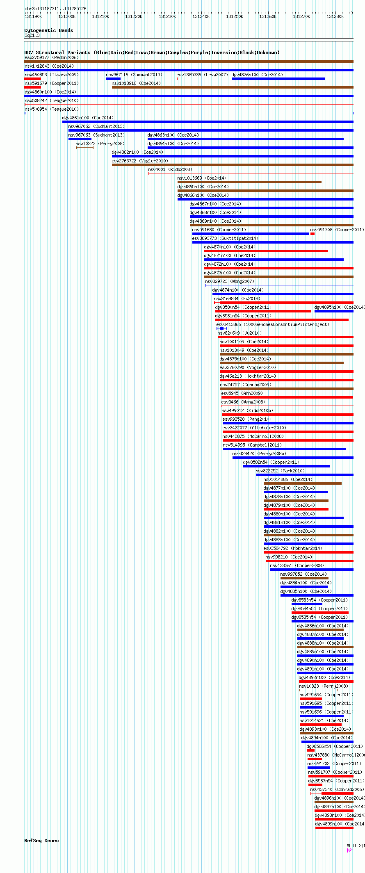Open nsv433361 (Cooper2008) variant
The height and width of the screenshot is (873, 365).
[297, 565]
